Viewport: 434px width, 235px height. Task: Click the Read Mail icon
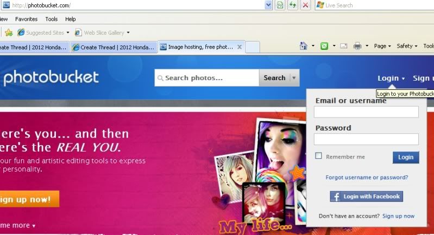click(x=343, y=46)
